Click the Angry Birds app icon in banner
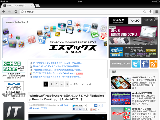 tap(79, 31)
